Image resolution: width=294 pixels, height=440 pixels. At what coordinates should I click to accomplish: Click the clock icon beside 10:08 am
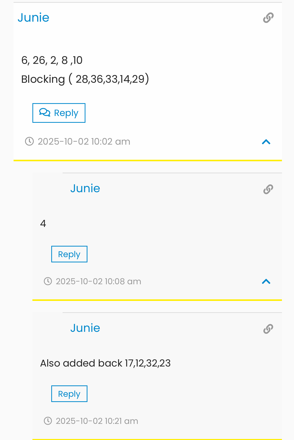click(x=48, y=281)
